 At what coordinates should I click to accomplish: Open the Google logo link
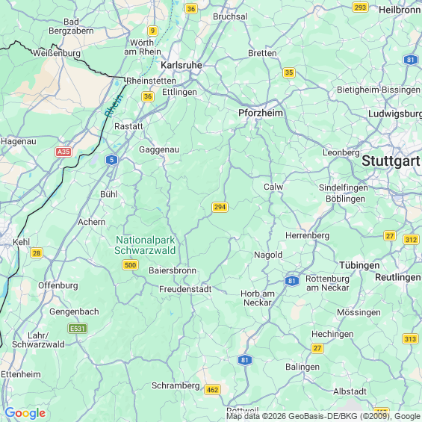[x=25, y=413]
